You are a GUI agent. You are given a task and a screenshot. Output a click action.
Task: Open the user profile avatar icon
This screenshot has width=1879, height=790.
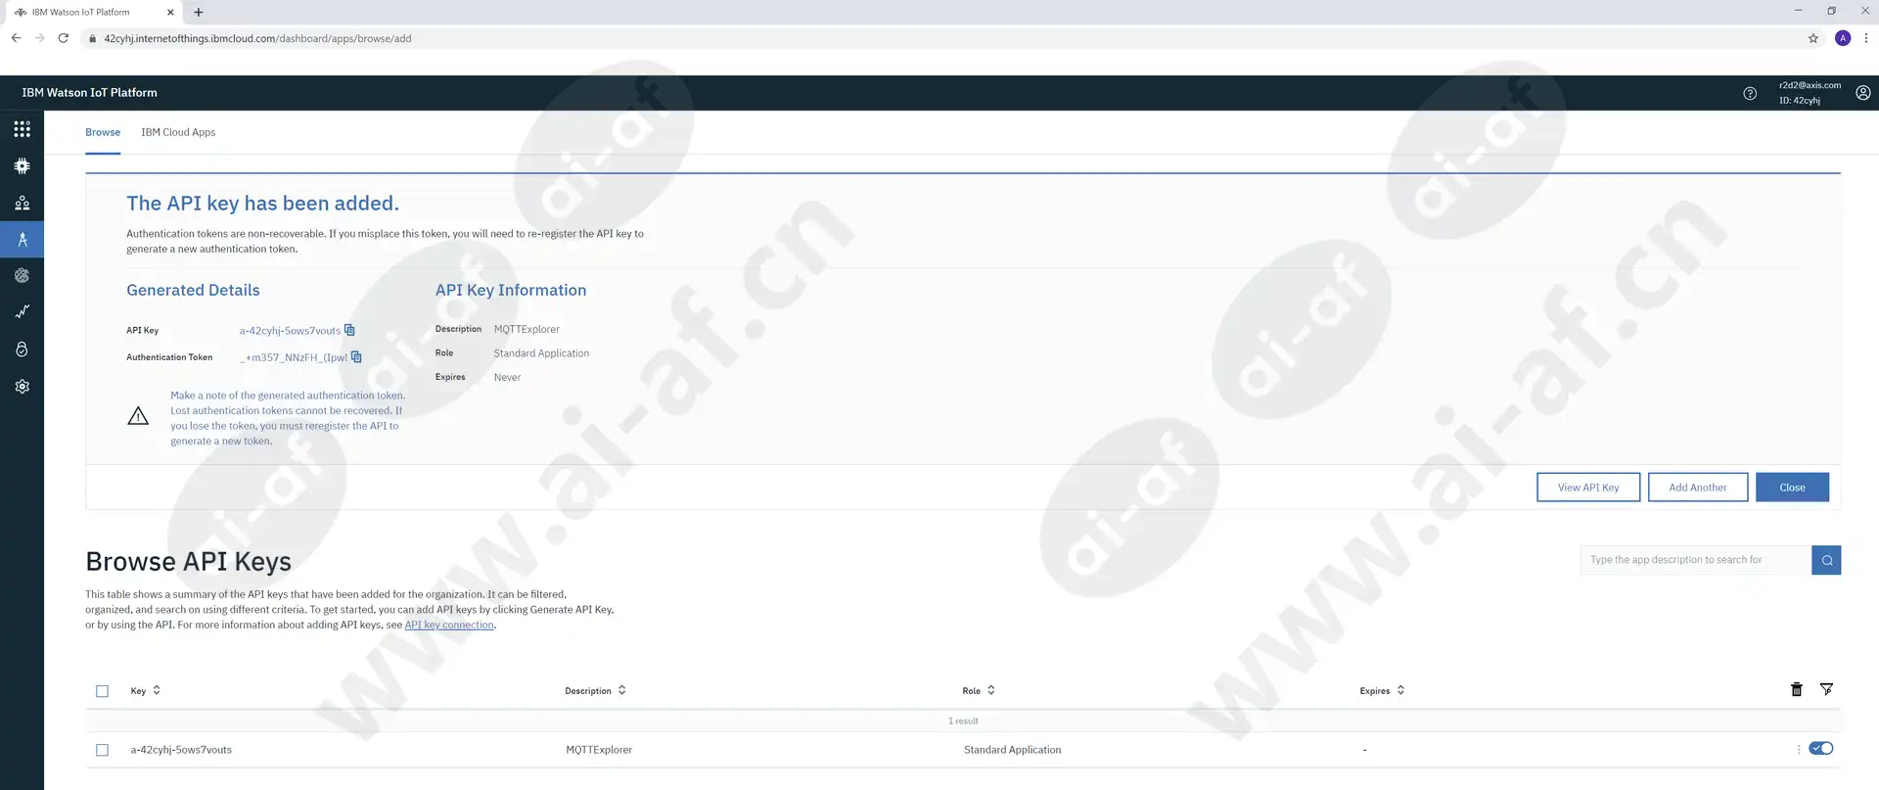click(x=1862, y=93)
